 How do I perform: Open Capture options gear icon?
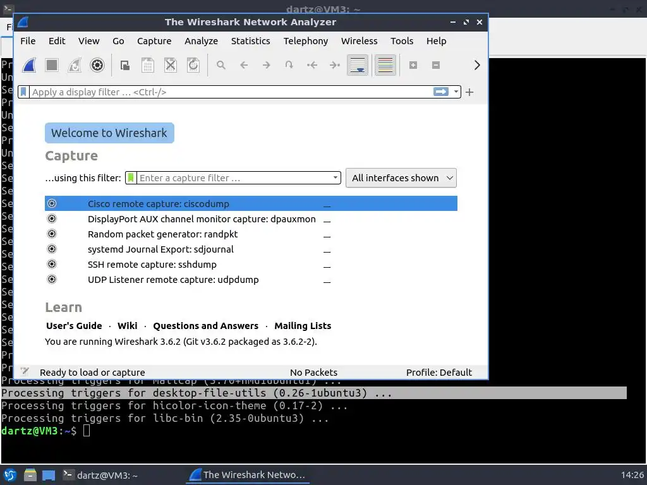click(97, 65)
